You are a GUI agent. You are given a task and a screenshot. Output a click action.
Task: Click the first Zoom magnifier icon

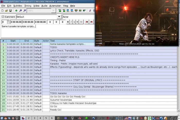[21, 11]
